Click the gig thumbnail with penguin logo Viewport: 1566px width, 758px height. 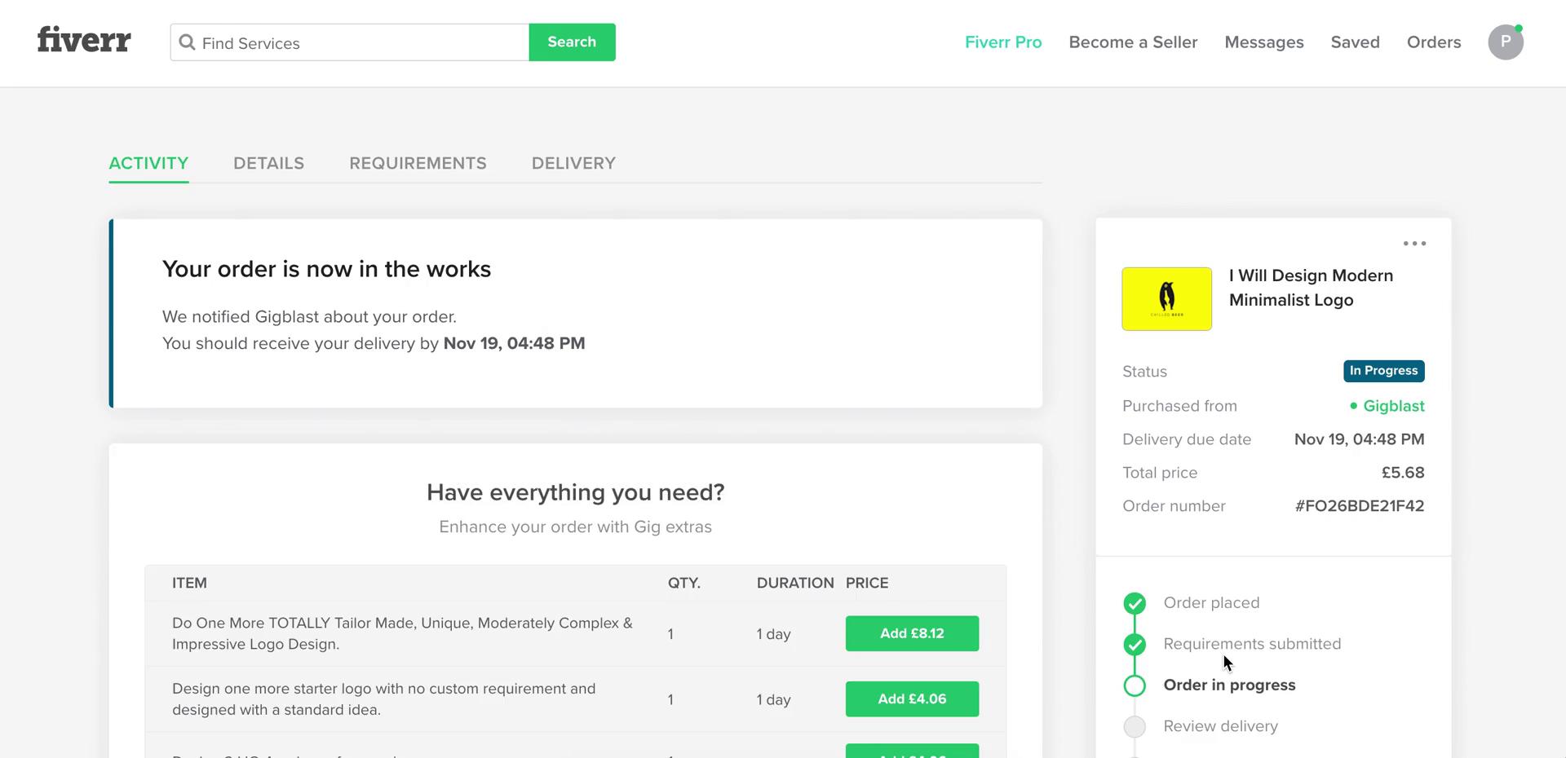1166,298
